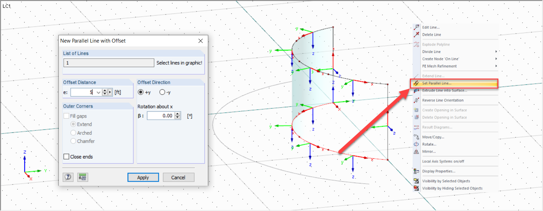Choose the Extend outer corner option
The height and width of the screenshot is (211, 543).
point(73,124)
